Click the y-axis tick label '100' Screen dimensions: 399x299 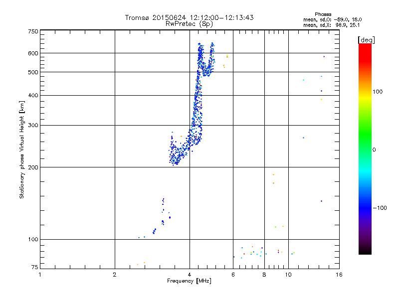coord(33,240)
